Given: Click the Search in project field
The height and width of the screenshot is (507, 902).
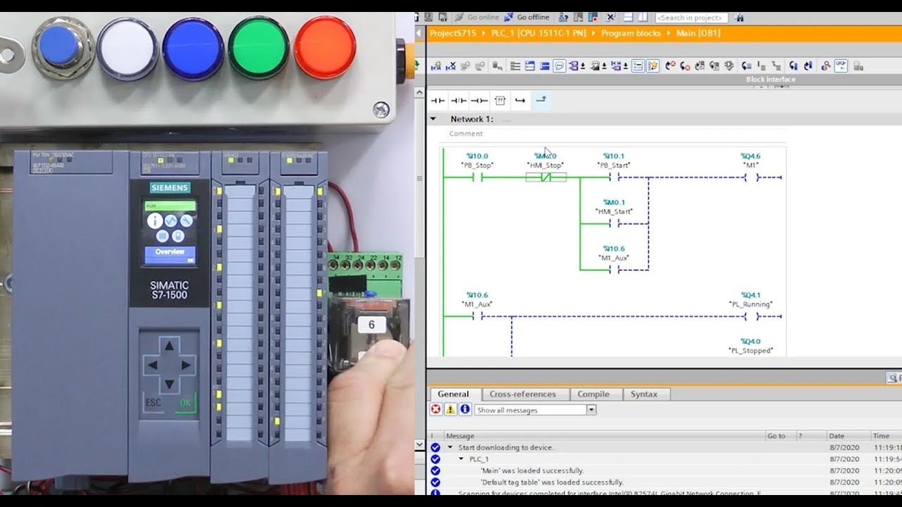Looking at the screenshot, I should [x=692, y=18].
